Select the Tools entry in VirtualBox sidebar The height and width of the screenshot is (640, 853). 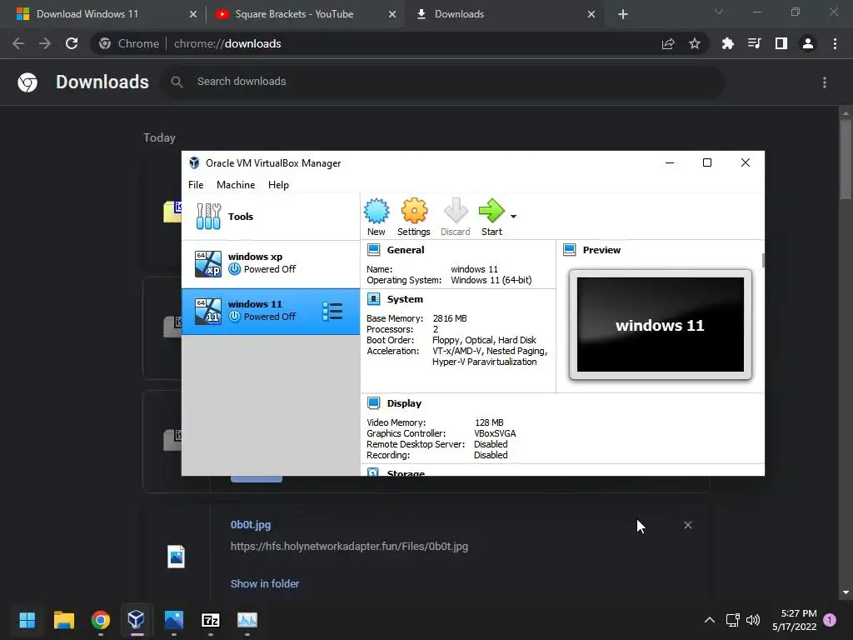[x=271, y=217]
